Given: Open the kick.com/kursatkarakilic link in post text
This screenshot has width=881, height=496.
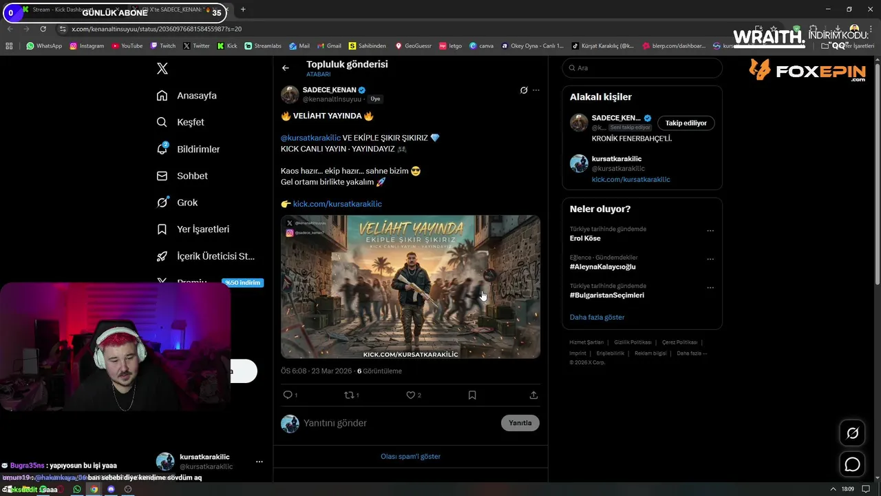Looking at the screenshot, I should click(x=337, y=204).
